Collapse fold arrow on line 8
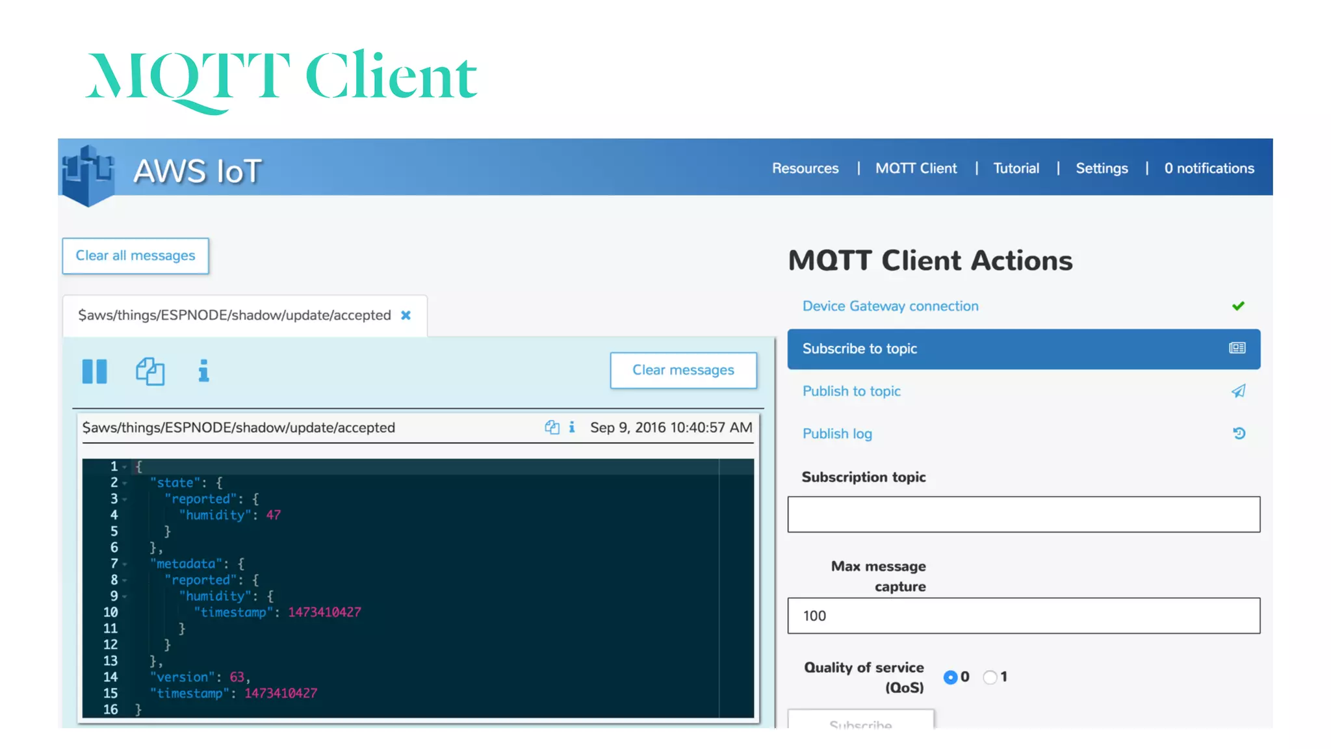This screenshot has width=1331, height=749. pos(124,580)
